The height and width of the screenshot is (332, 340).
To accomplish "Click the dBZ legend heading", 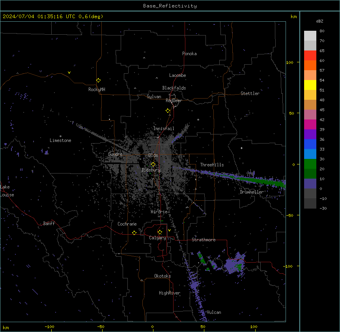I will [x=319, y=21].
